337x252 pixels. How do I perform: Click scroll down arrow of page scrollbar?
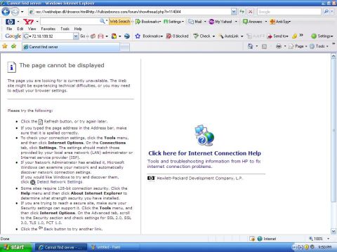coord(333,231)
